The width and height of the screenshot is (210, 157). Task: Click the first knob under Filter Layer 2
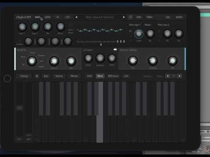click(167, 34)
